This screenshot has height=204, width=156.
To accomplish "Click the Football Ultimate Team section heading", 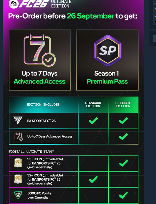I will tap(31, 152).
